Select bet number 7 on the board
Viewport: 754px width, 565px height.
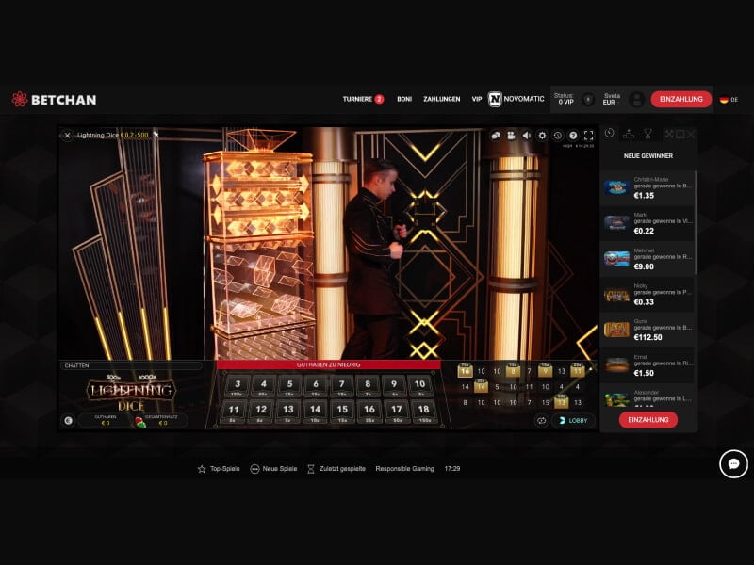point(341,385)
